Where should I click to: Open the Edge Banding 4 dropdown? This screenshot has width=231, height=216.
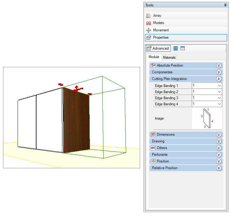[219, 104]
